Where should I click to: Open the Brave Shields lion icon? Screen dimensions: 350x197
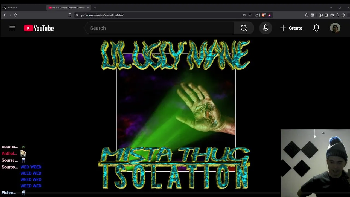coord(263,15)
